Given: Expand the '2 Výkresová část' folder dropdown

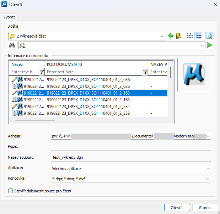Looking at the screenshot, I should pos(162,36).
